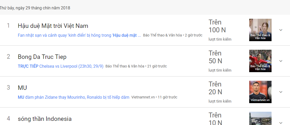The width and height of the screenshot is (290, 125).
Task: Open the 'TRỰC TIẾP Chelsea vs Liverpool' article
Action: [x=61, y=66]
